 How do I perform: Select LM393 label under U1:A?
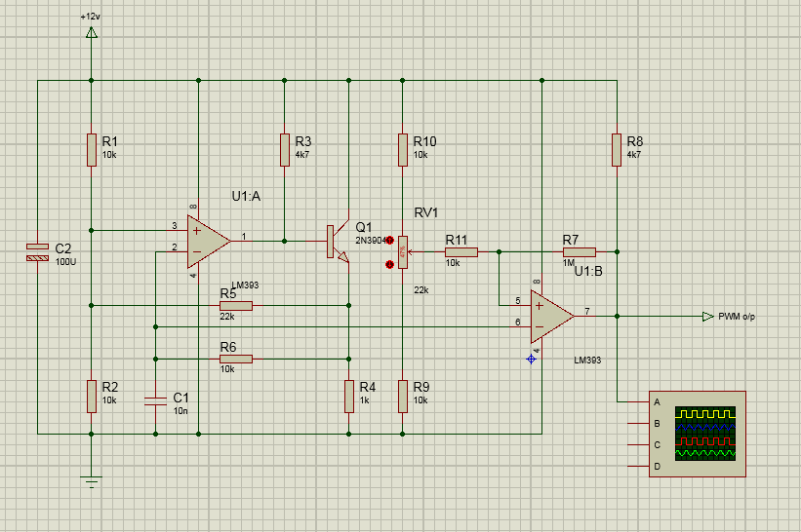point(245,285)
